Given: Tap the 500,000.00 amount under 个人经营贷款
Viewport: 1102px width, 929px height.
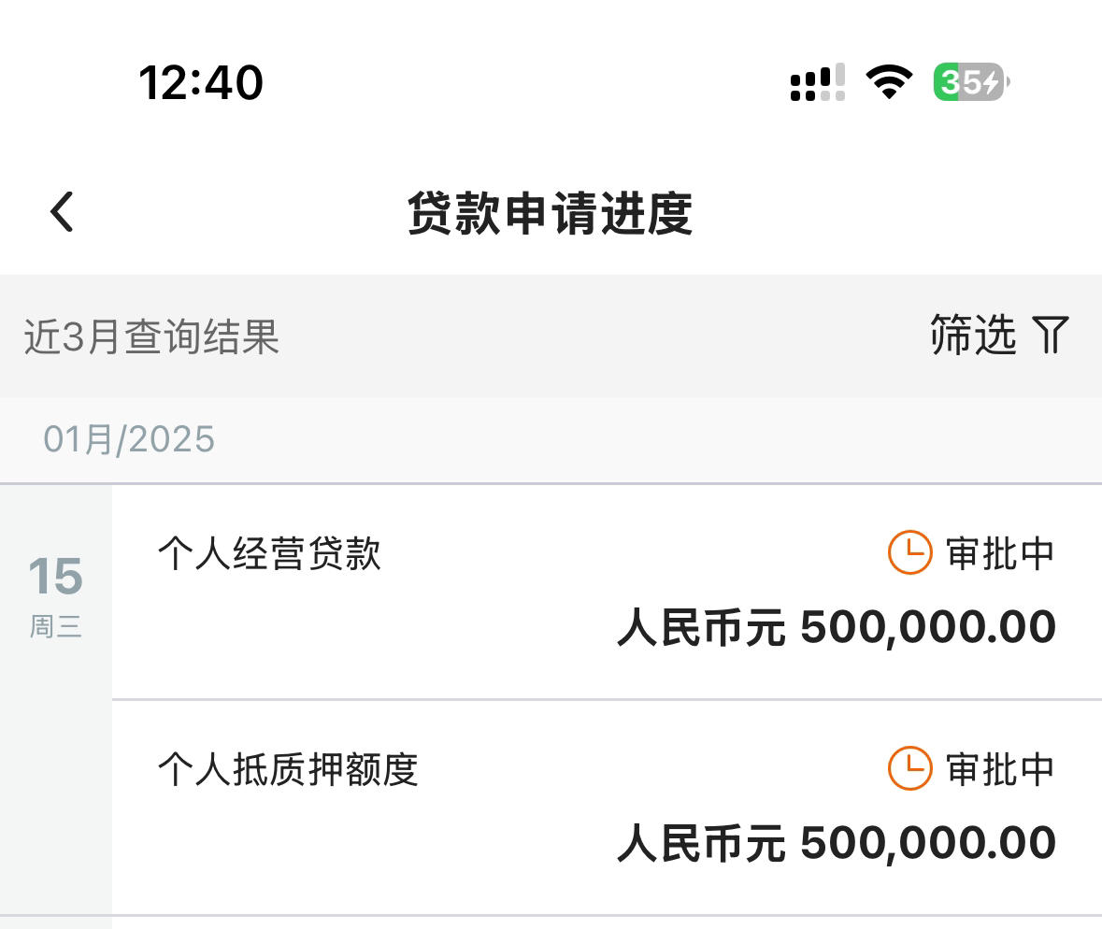Looking at the screenshot, I should 928,627.
